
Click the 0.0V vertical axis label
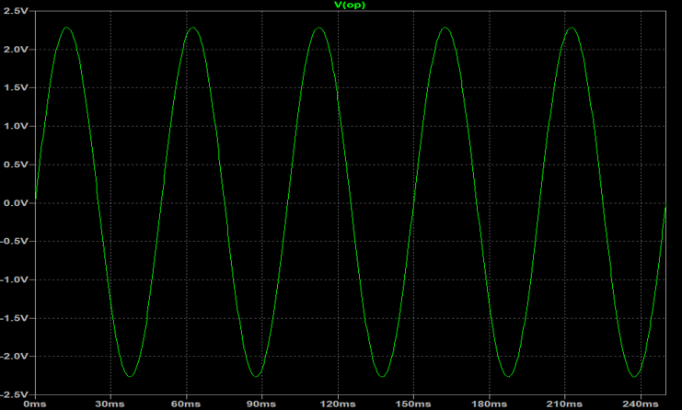17,202
